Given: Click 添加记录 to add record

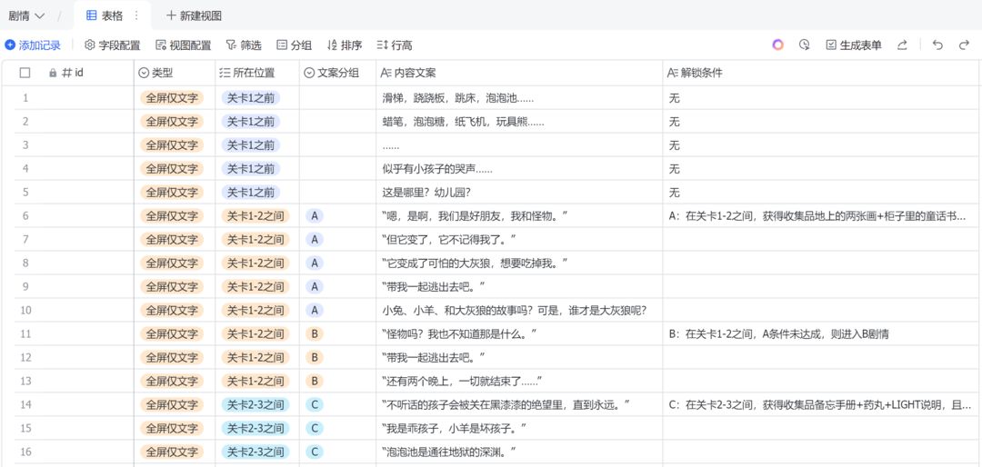Looking at the screenshot, I should pos(33,45).
